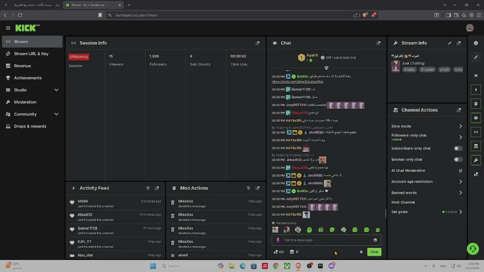Viewport: 484px width, 272px height.
Task: Edit stream info with the pencil icon
Action: [x=450, y=43]
